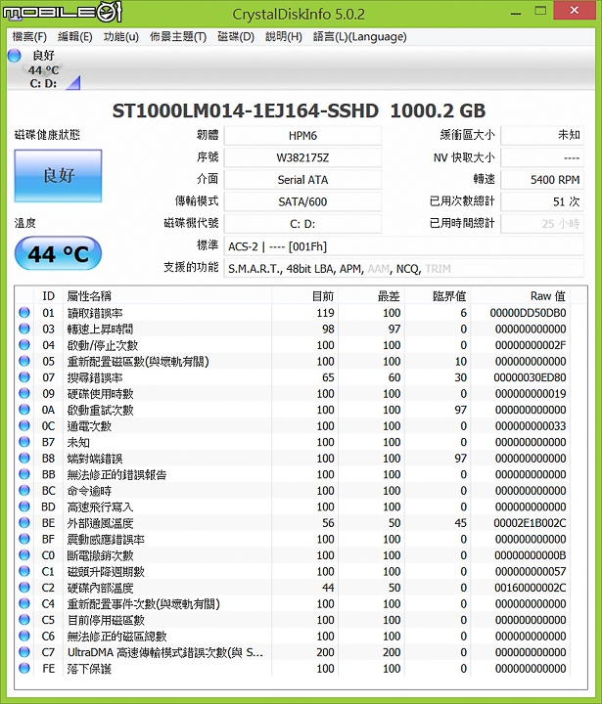The width and height of the screenshot is (602, 704).
Task: Click status icon for attribute C0 斷電撤銷次數
Action: tap(24, 555)
